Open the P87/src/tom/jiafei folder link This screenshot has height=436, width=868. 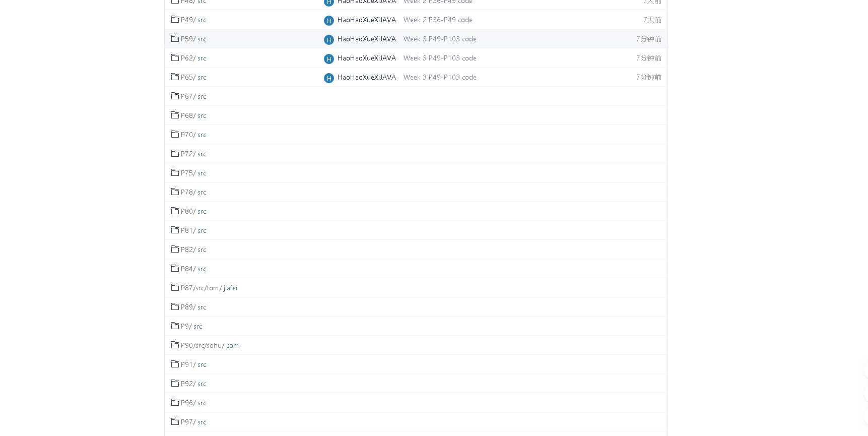click(x=209, y=288)
